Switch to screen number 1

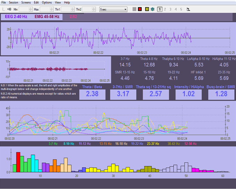pos(160,9)
